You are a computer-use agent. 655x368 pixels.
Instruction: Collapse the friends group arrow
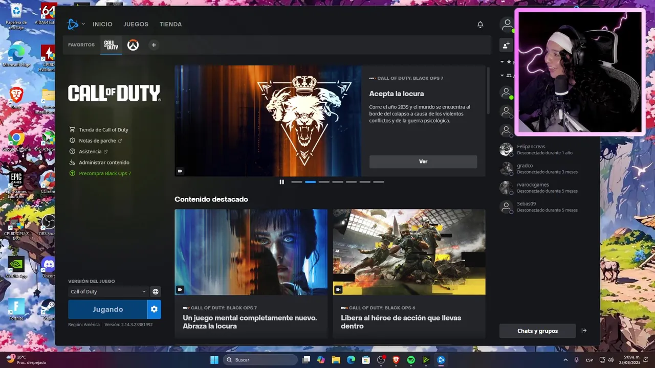[502, 75]
